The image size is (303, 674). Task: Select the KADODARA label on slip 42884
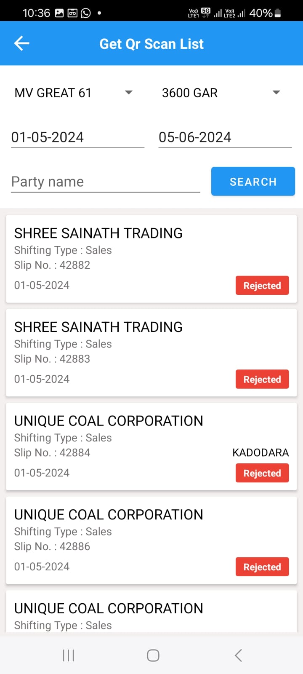click(260, 453)
